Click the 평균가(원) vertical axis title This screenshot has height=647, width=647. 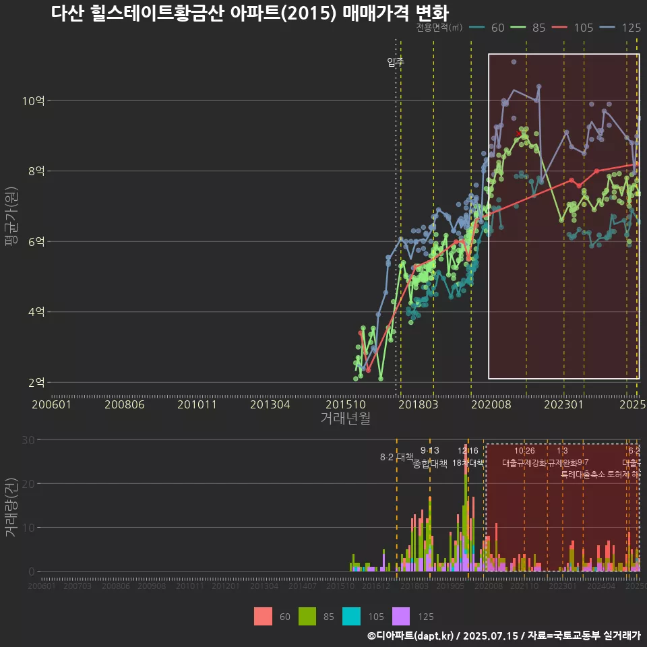pyautogui.click(x=11, y=216)
